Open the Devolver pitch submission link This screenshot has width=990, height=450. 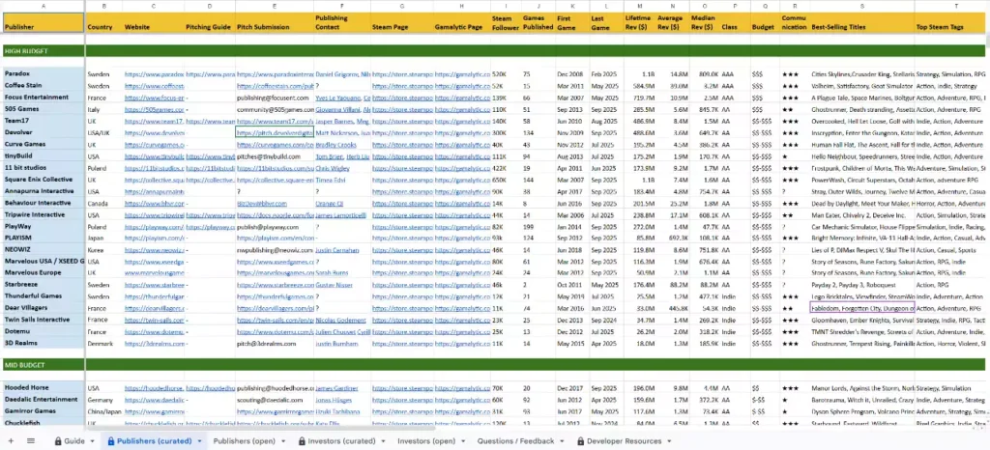[275, 133]
